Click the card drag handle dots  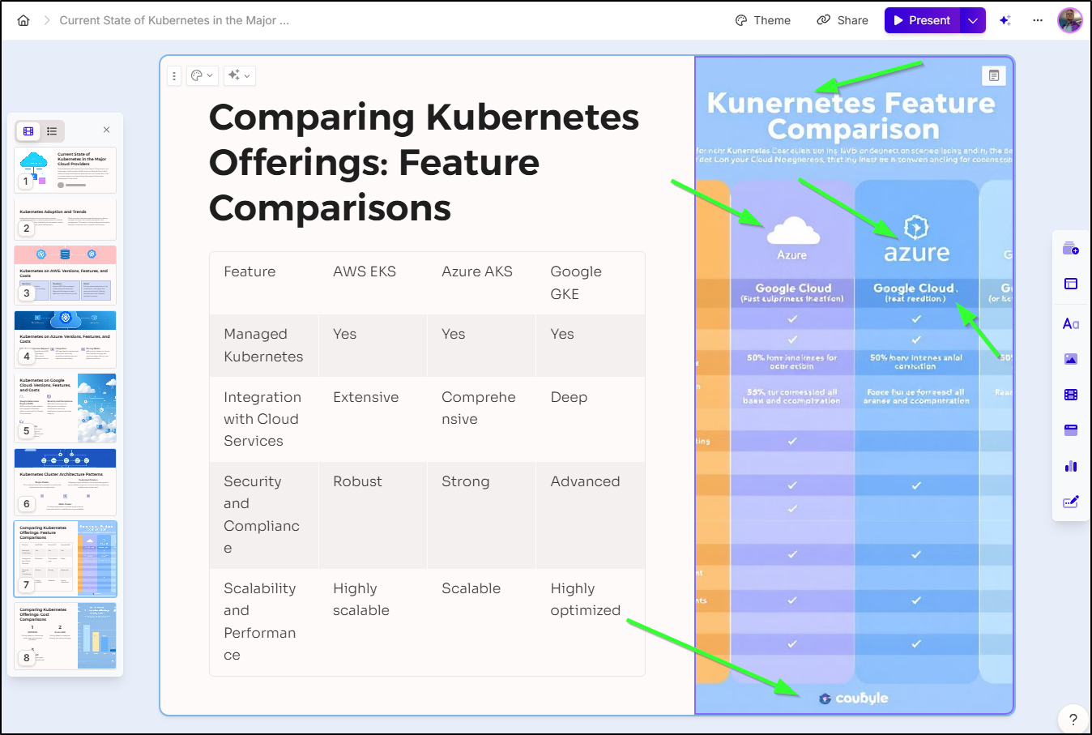tap(174, 76)
